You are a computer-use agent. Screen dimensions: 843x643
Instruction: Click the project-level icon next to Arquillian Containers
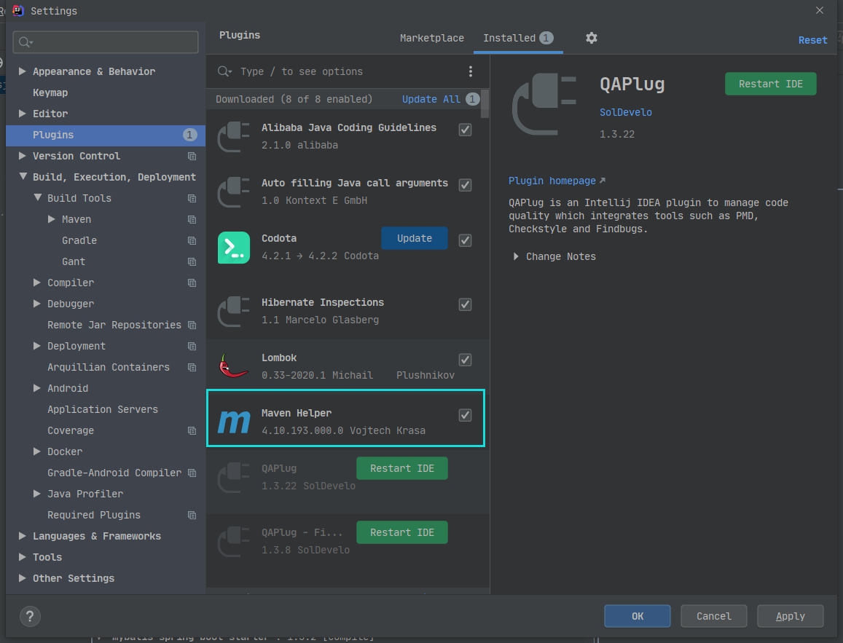click(x=192, y=368)
